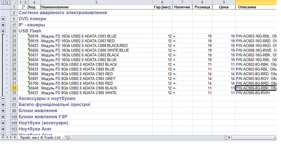Click description cell P/N:AC003-16G-RBL
This screenshot has width=281, height=146.
coord(256,36)
